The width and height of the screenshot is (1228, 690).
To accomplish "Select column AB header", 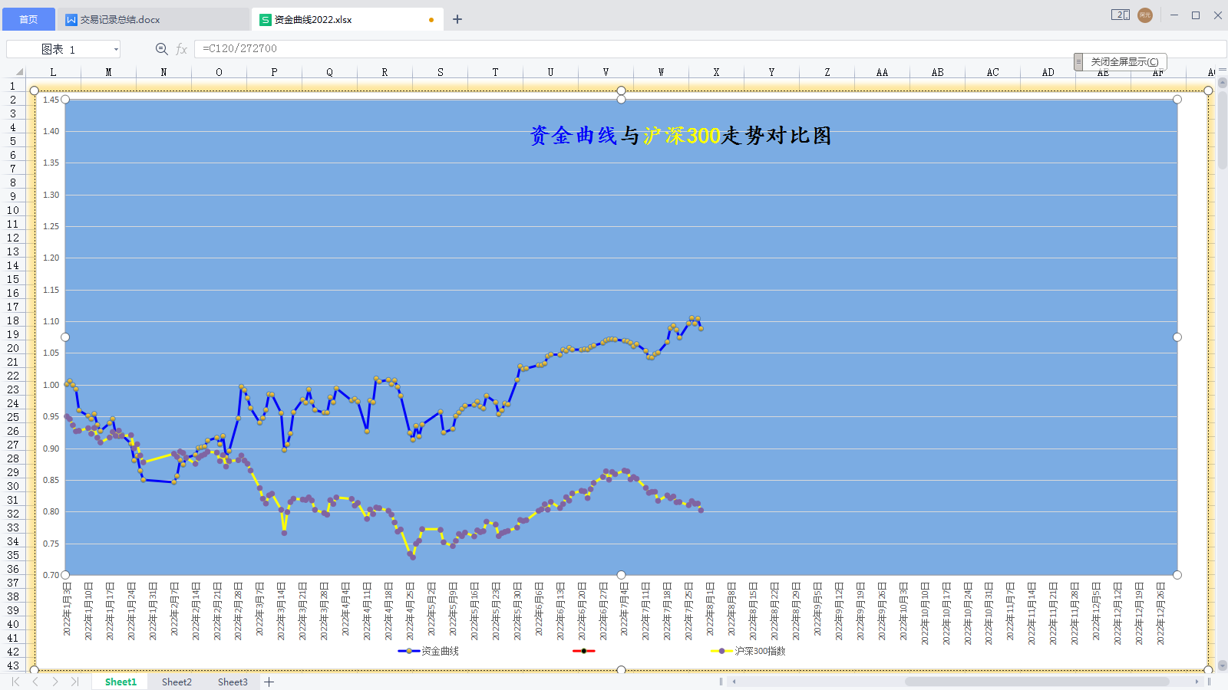I will tap(937, 72).
